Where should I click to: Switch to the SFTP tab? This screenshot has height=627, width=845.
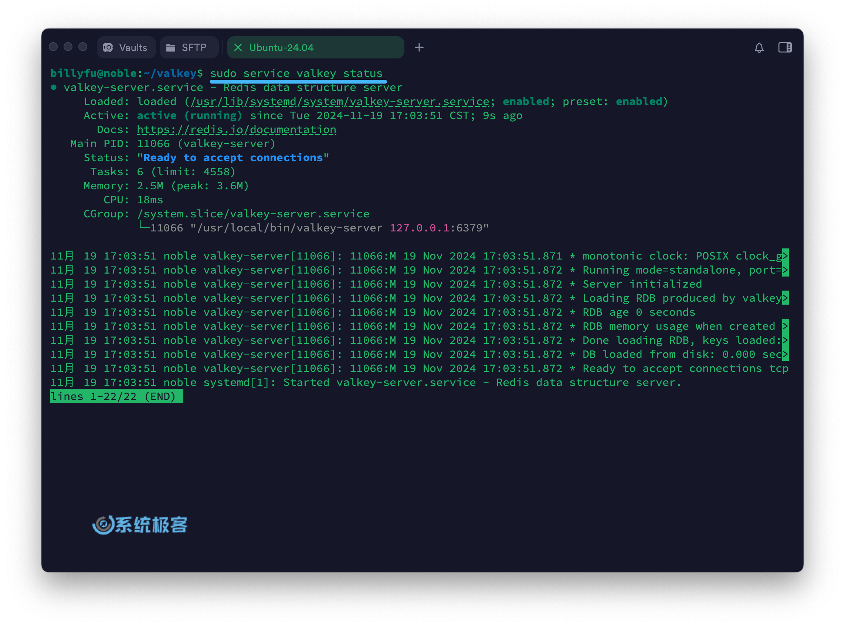click(189, 47)
